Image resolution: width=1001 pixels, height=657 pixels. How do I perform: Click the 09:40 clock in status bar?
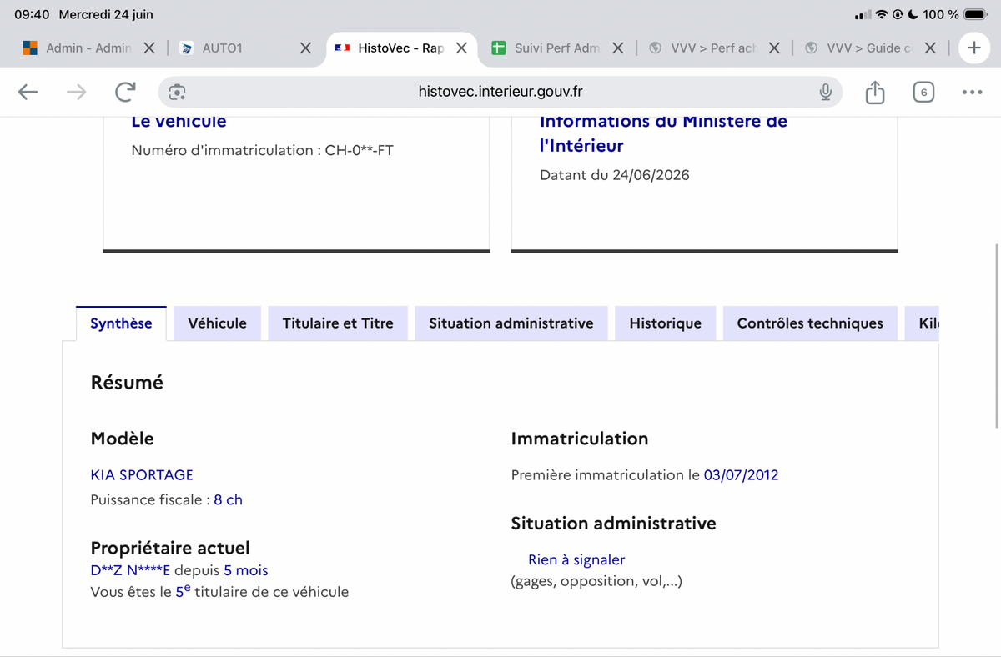coord(32,14)
